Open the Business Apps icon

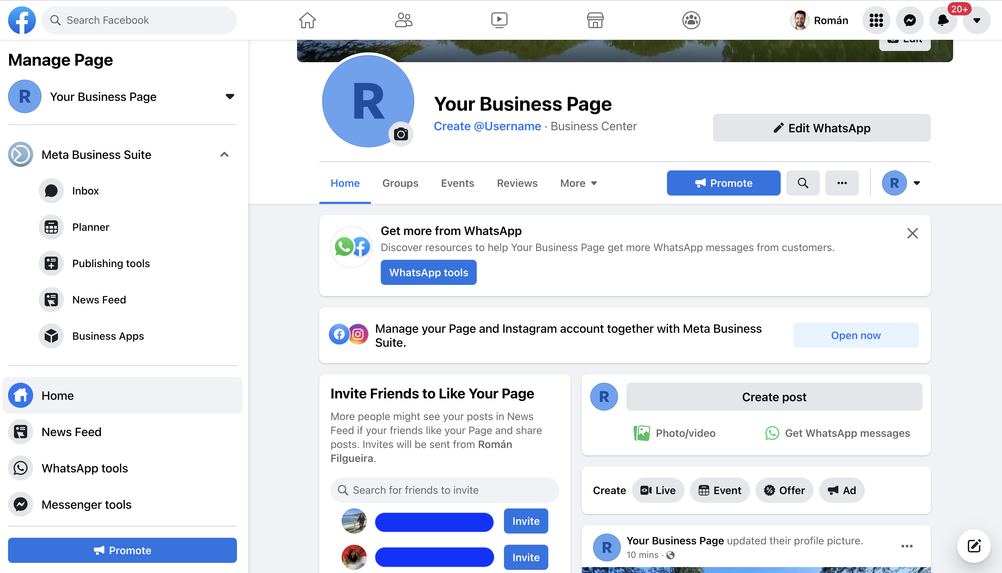[x=52, y=336]
